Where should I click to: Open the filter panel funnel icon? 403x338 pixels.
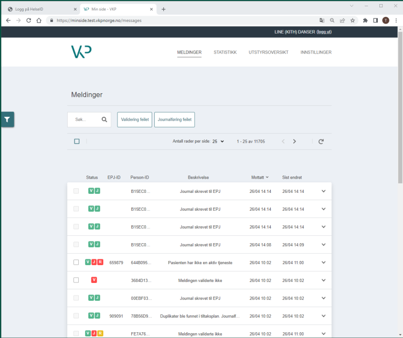click(x=7, y=119)
